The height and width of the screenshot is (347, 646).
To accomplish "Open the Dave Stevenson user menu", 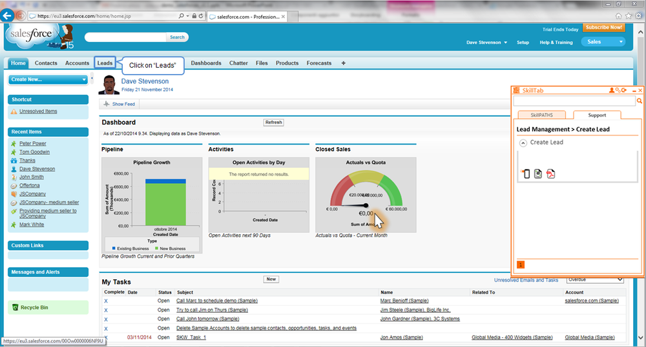I will point(486,43).
